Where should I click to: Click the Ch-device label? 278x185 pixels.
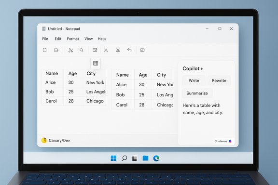[x=221, y=141]
